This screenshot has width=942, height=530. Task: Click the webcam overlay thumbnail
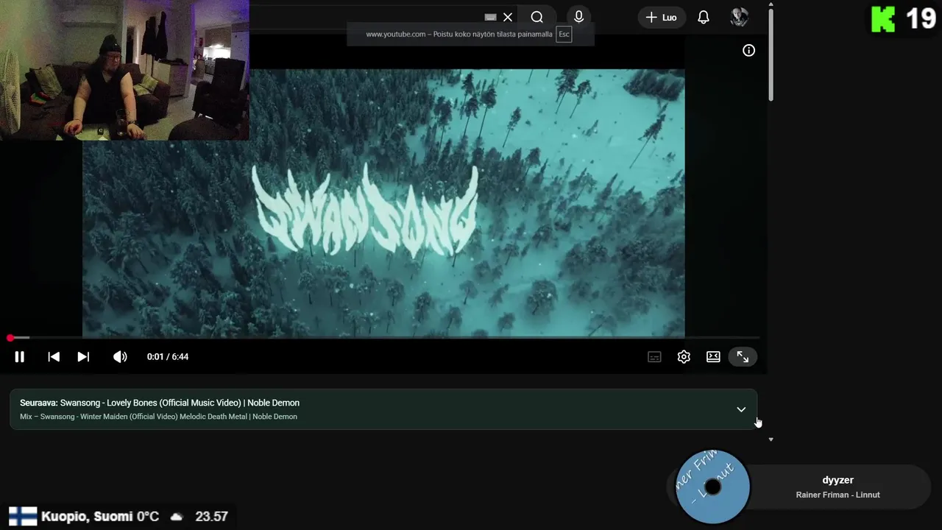coord(124,70)
